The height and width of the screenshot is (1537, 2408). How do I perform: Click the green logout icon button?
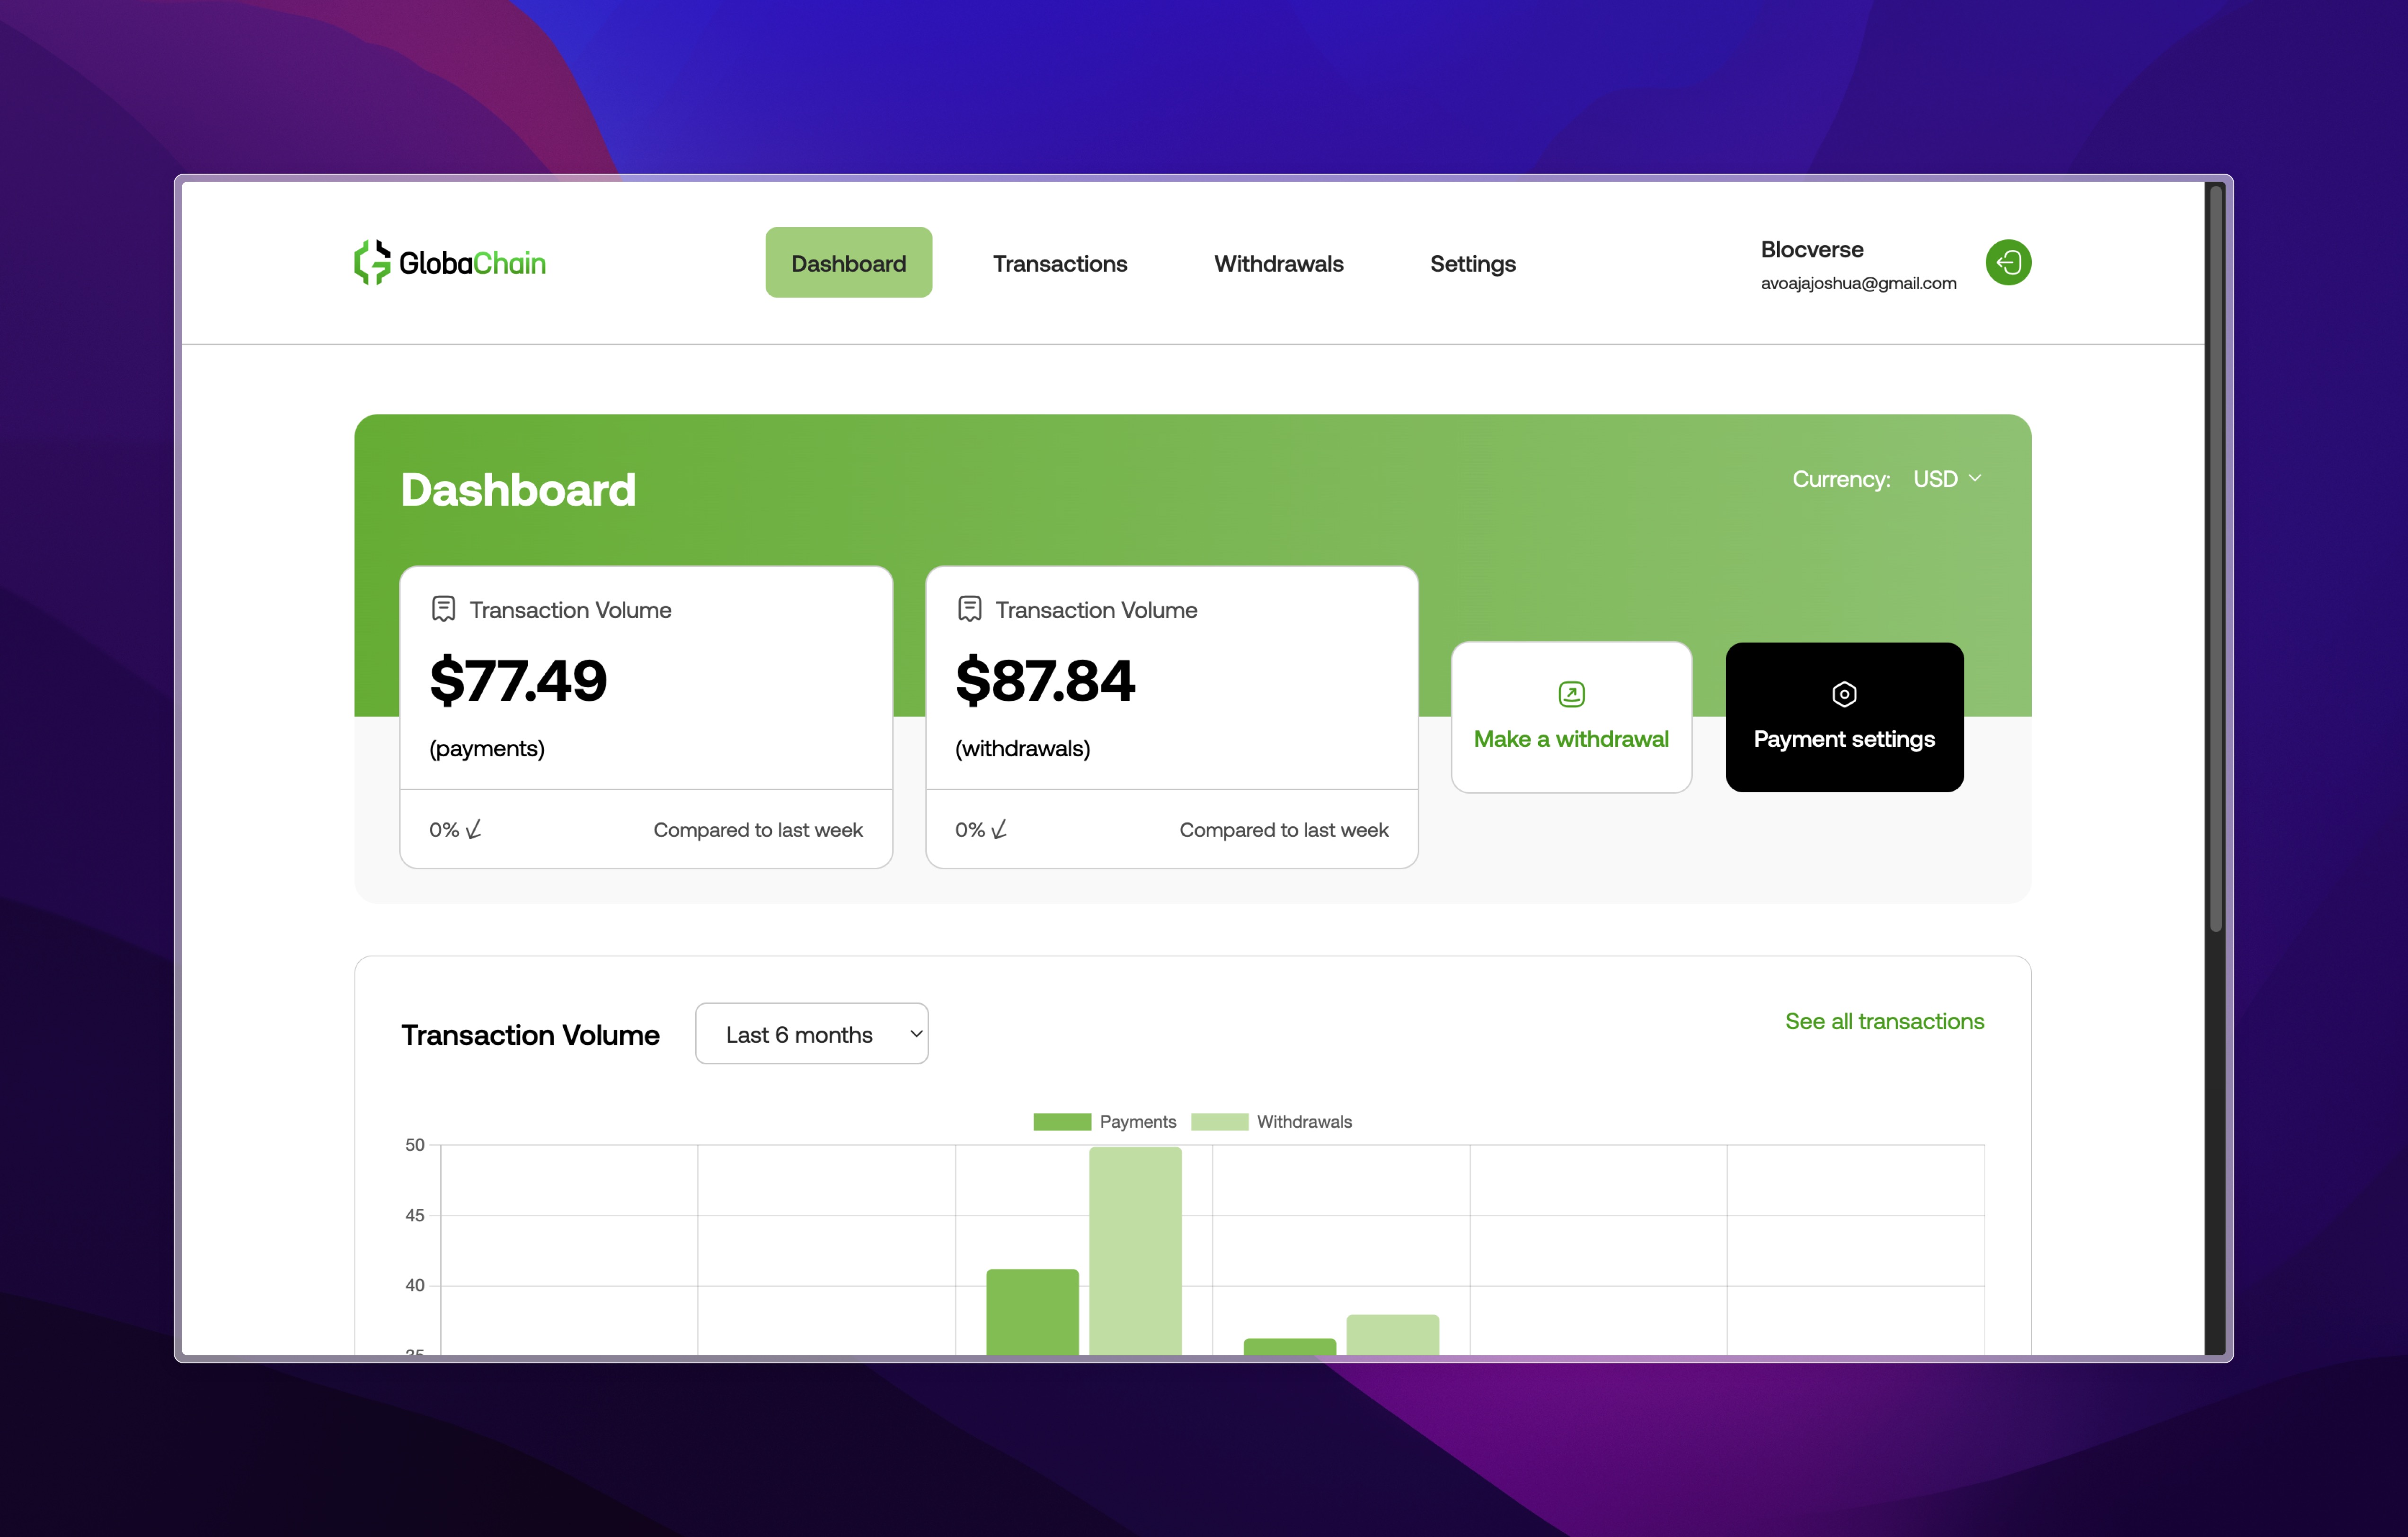(2008, 263)
